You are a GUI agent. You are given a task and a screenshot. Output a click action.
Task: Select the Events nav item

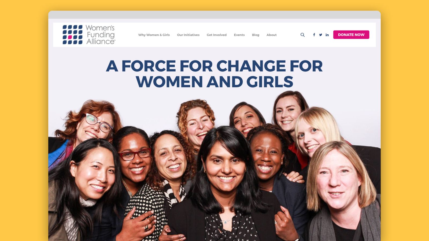tap(239, 35)
